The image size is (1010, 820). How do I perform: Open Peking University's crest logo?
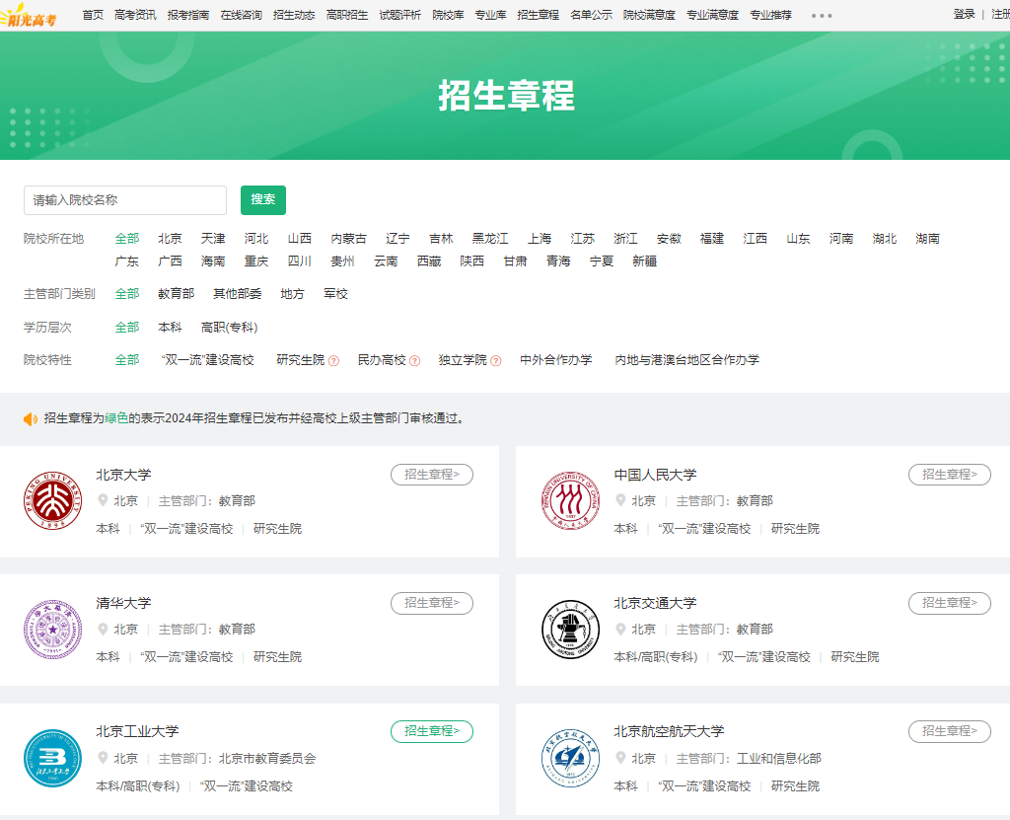pos(52,500)
